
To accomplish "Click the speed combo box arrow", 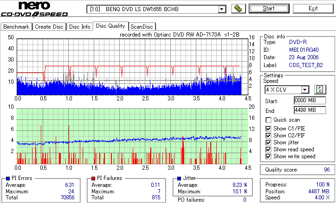I will point(304,90).
